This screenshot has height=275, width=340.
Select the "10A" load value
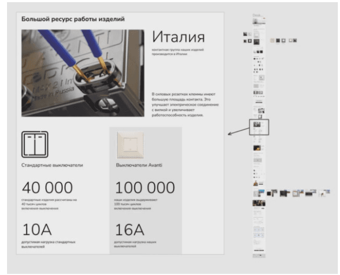(x=37, y=230)
